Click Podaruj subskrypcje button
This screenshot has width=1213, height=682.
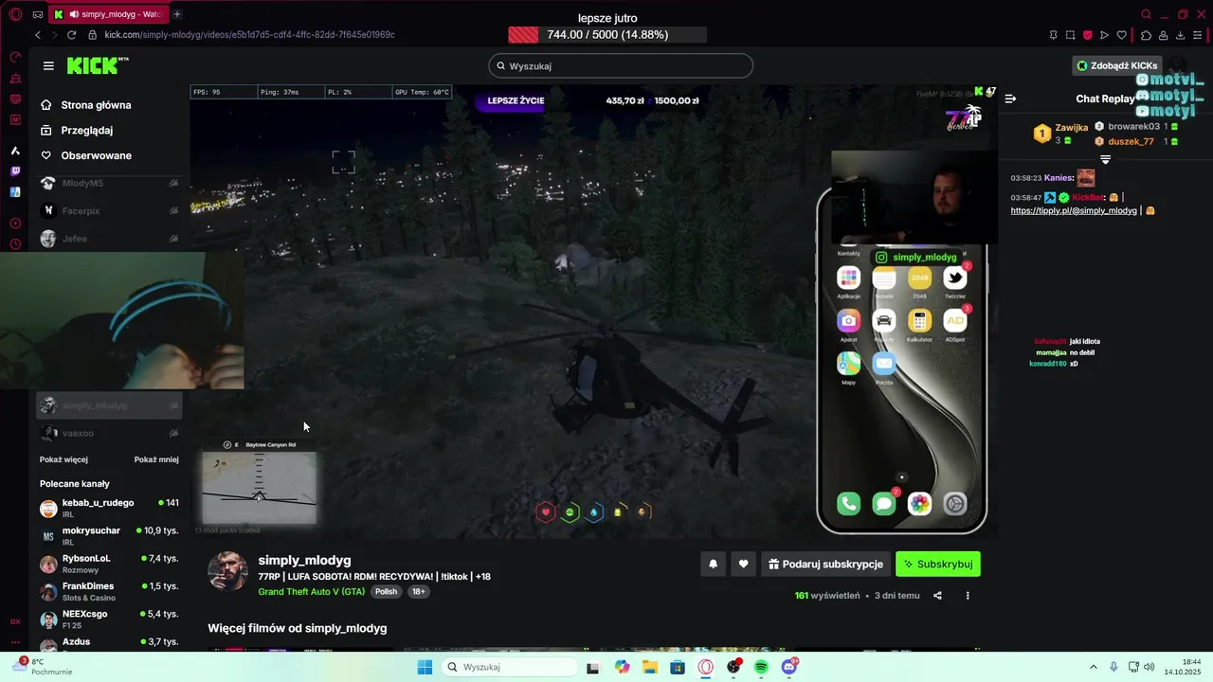pyautogui.click(x=825, y=564)
